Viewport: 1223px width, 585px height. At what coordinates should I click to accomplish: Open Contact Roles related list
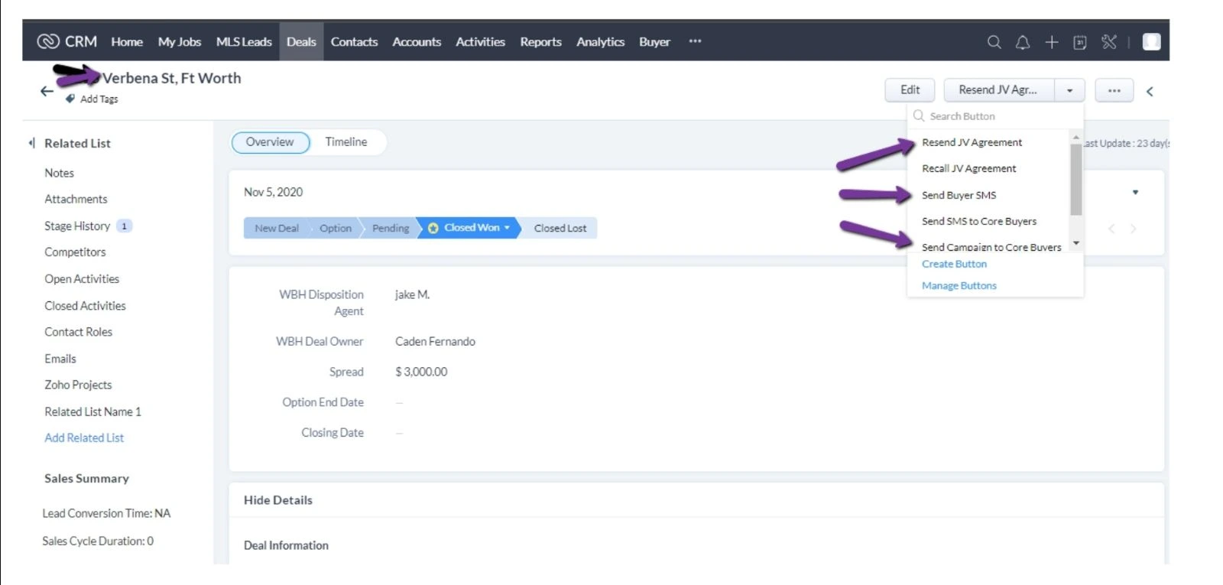coord(78,332)
